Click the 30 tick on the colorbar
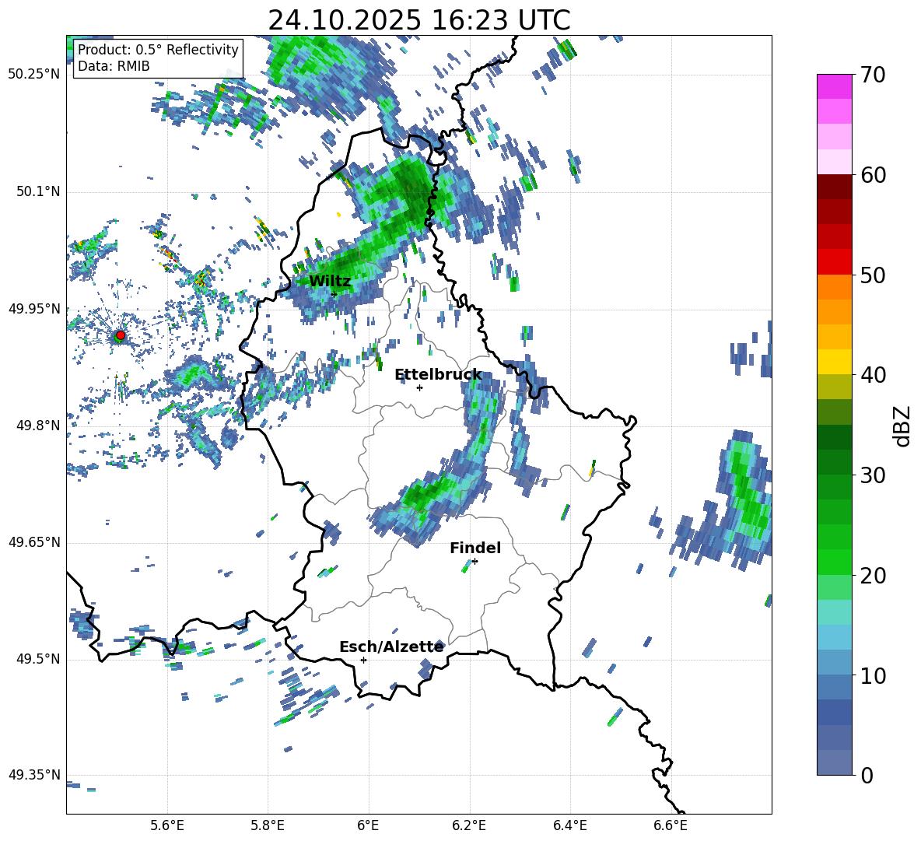This screenshot has width=921, height=841. [874, 475]
